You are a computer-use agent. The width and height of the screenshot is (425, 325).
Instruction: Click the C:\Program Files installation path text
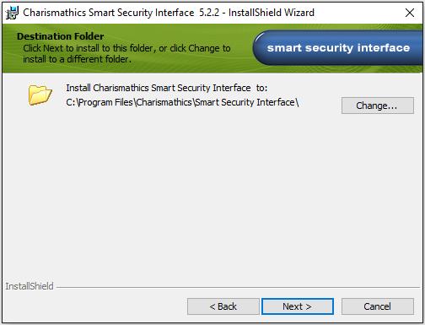[x=182, y=102]
